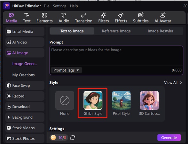Open the Audio panel

click(64, 18)
